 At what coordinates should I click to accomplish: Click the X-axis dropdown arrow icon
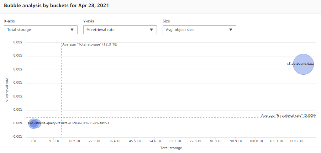click(x=72, y=30)
